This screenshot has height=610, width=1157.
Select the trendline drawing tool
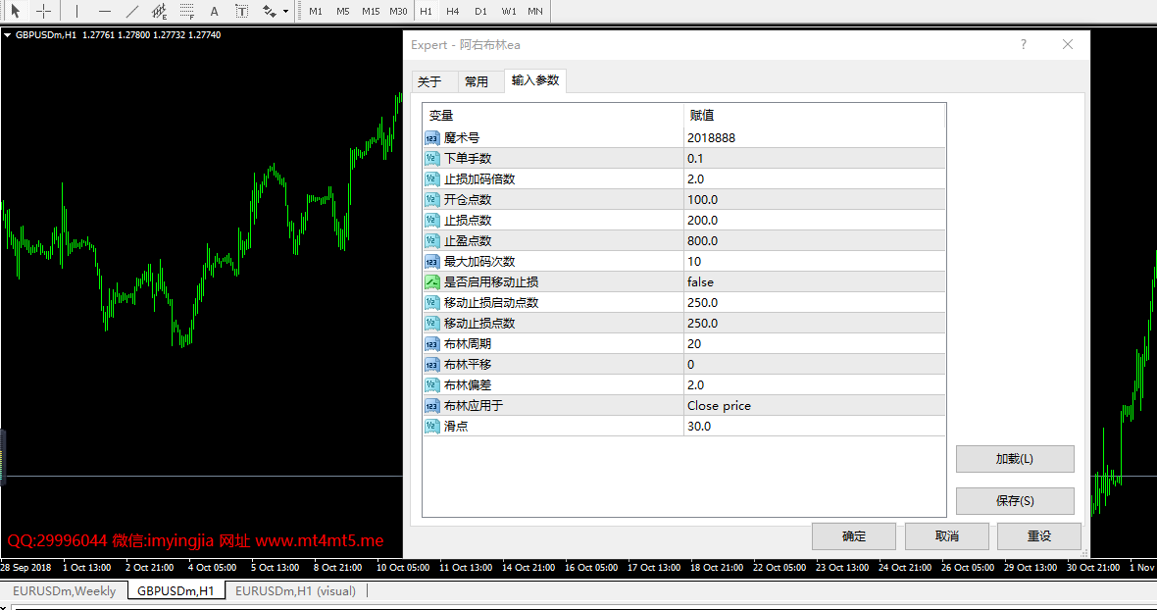tap(132, 11)
